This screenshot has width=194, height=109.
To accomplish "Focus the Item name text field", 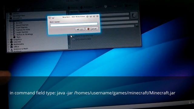I will pyautogui.click(x=74, y=24).
